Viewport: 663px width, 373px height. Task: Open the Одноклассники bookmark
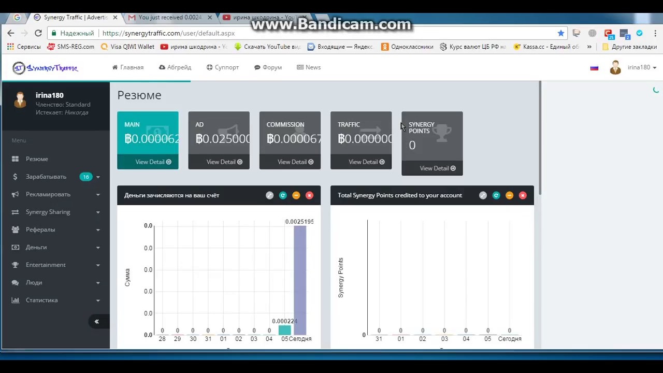pos(407,47)
